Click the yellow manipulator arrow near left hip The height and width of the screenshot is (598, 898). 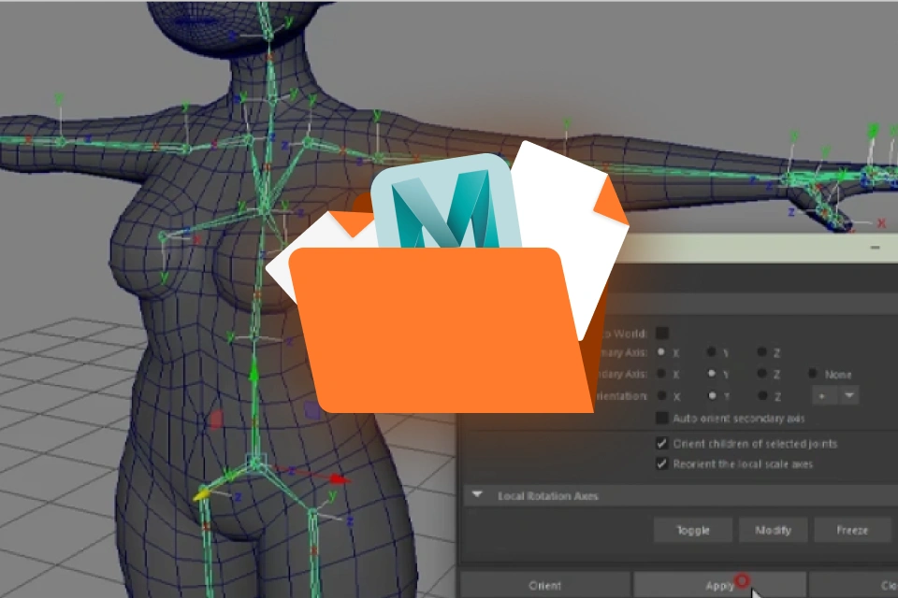202,494
